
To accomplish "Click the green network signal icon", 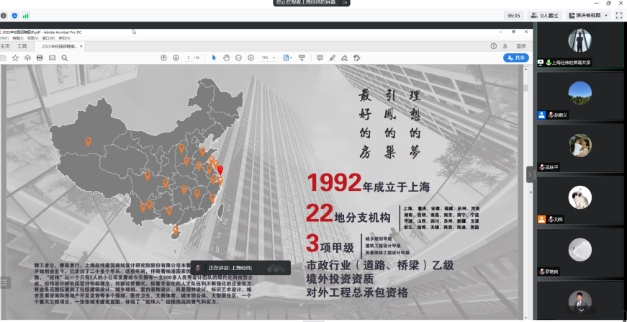I will 26,16.
